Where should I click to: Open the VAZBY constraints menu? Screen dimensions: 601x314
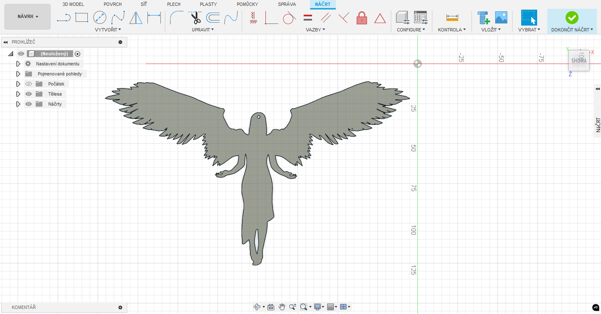coord(315,30)
